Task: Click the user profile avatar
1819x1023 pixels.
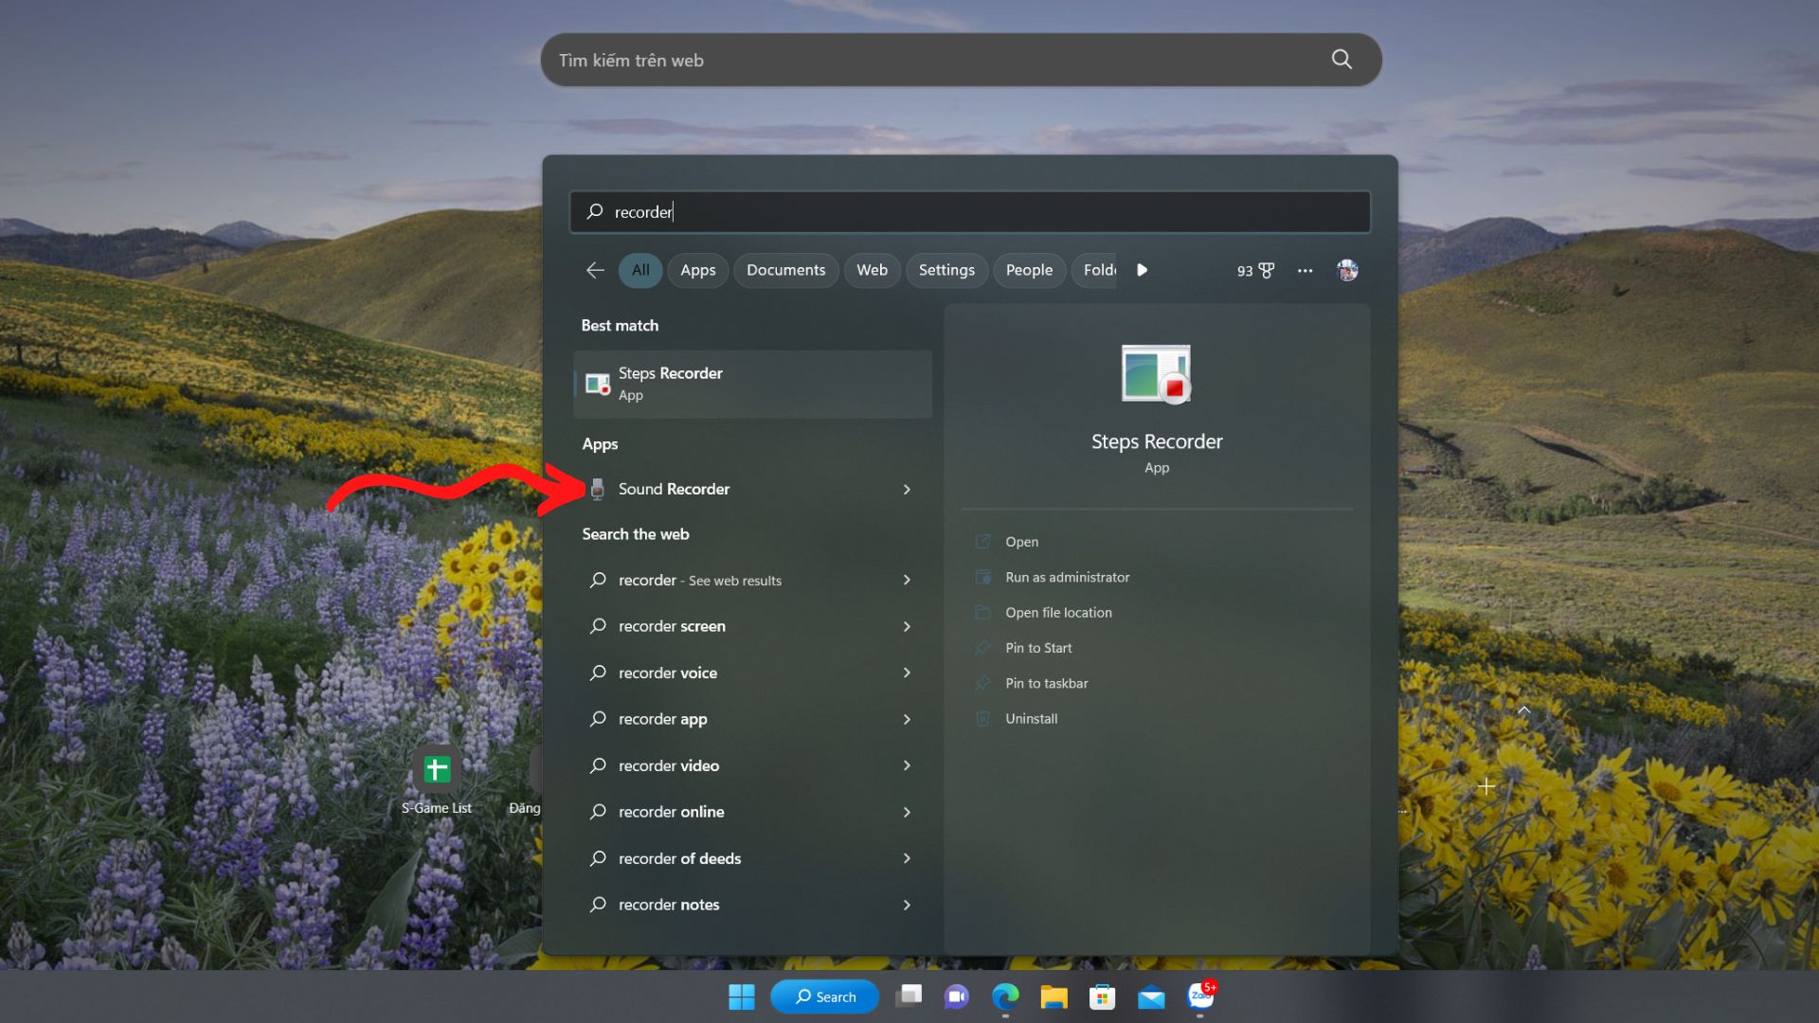Action: 1347,270
